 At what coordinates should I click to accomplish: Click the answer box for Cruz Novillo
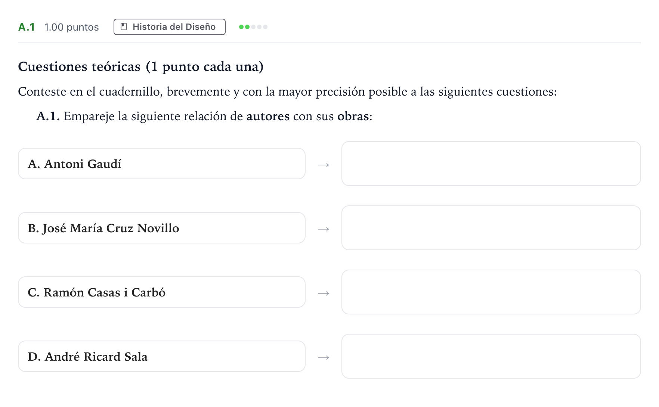tap(491, 228)
